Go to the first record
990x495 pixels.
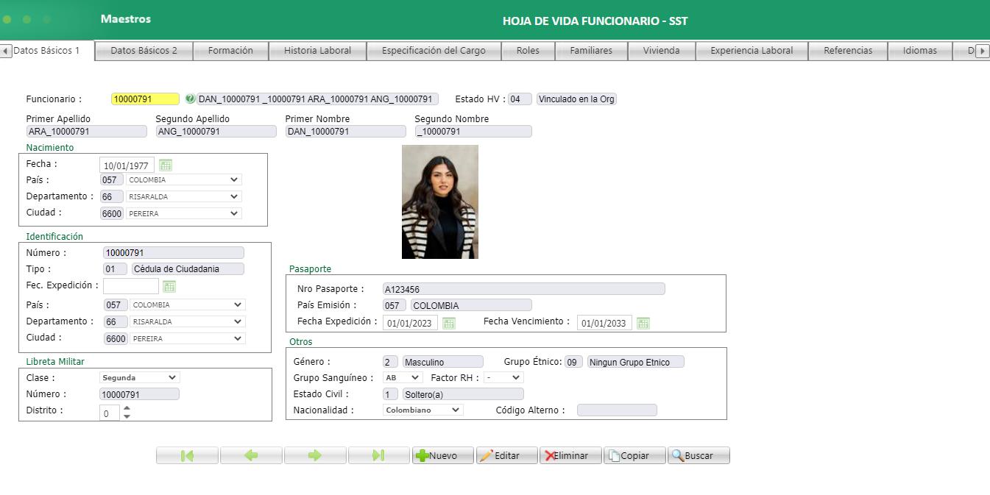point(187,455)
